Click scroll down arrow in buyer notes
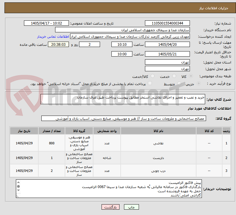Screen dimensions: 236x215 (18, 190)
